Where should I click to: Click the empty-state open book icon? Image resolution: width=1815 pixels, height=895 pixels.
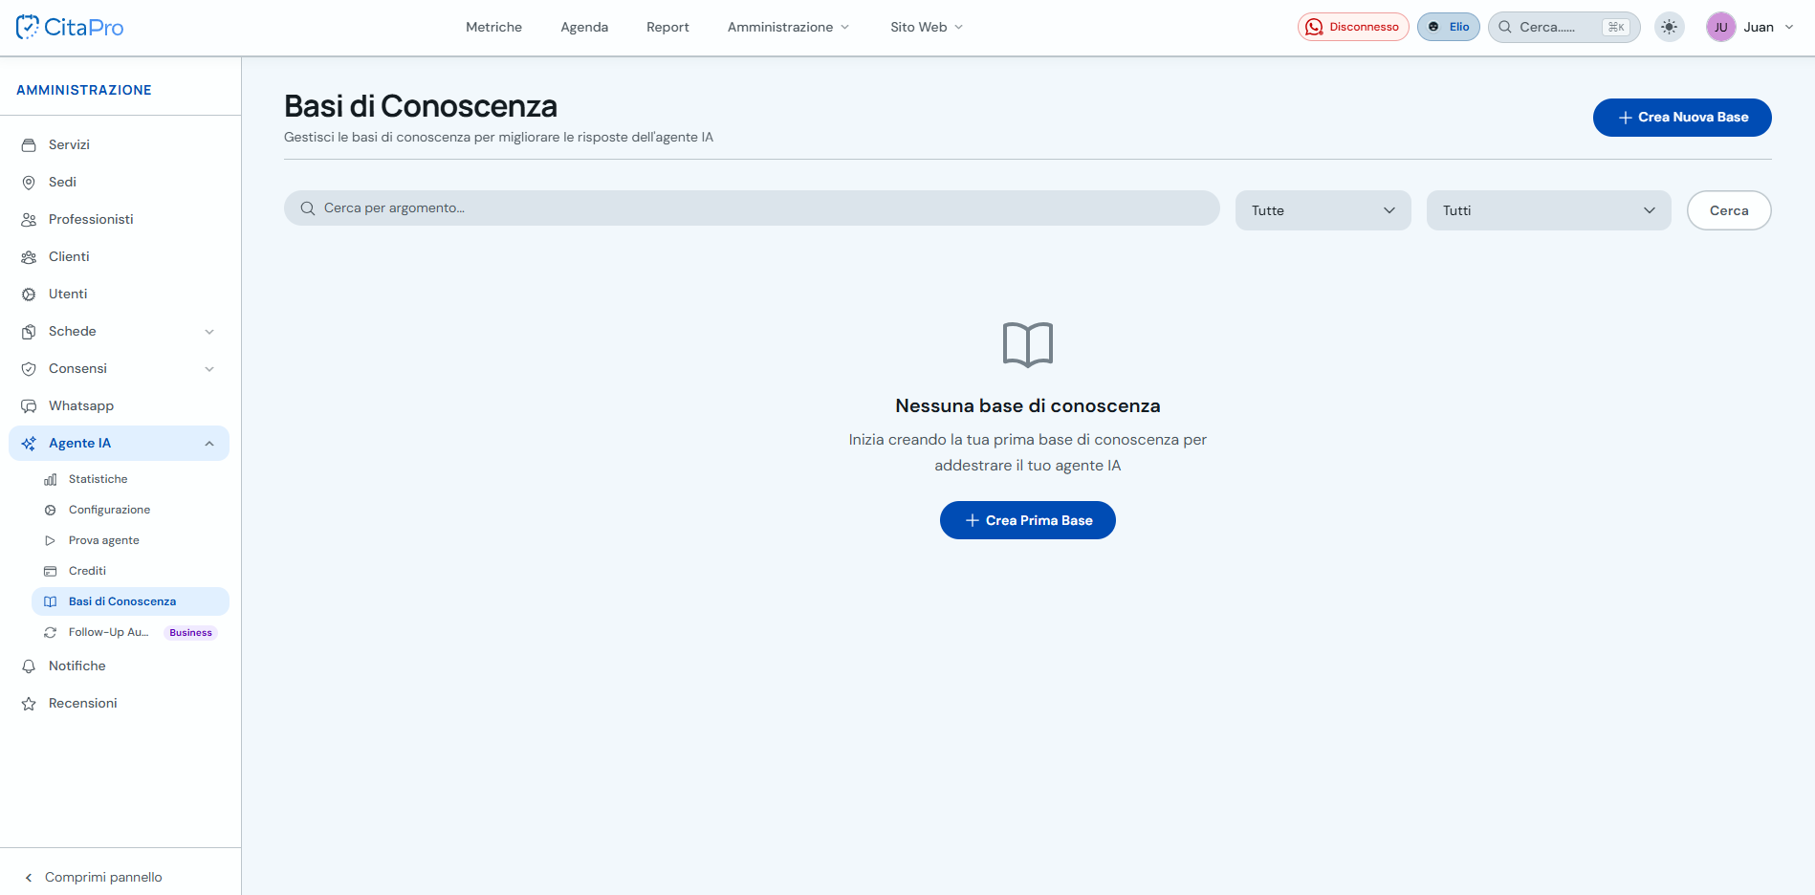click(x=1027, y=344)
